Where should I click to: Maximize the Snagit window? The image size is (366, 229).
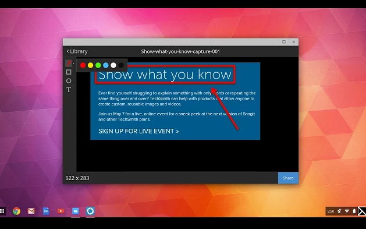pos(284,42)
